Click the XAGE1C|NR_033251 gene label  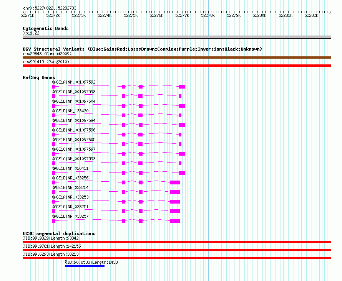point(70,207)
